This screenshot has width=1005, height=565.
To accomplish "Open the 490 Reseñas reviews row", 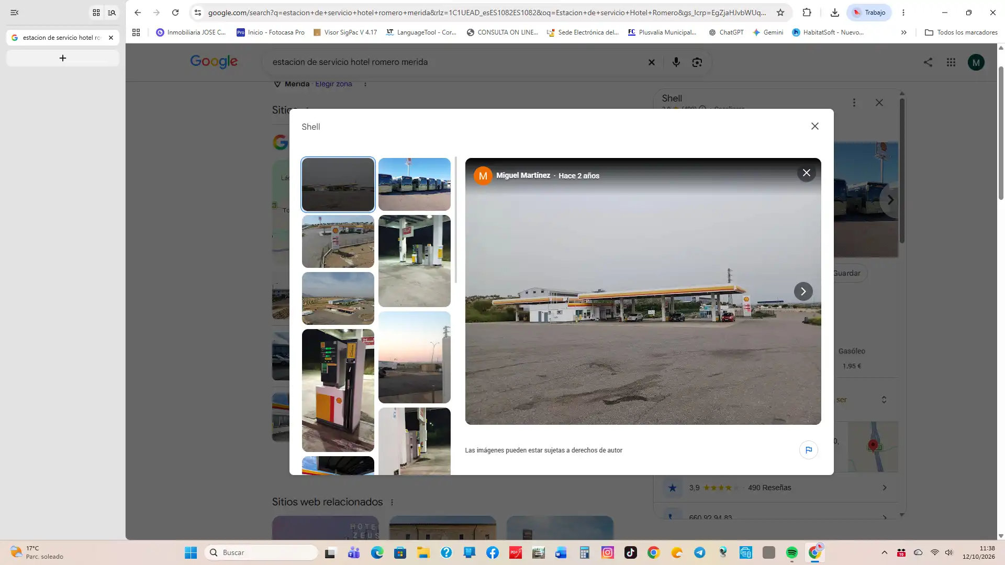I will (776, 488).
